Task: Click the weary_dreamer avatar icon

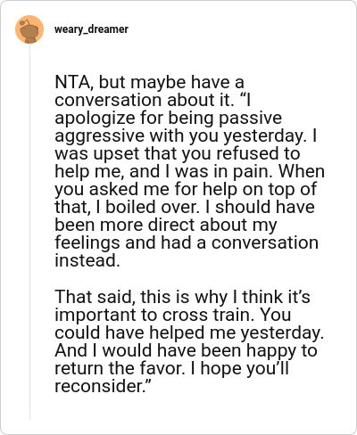Action: coord(29,29)
